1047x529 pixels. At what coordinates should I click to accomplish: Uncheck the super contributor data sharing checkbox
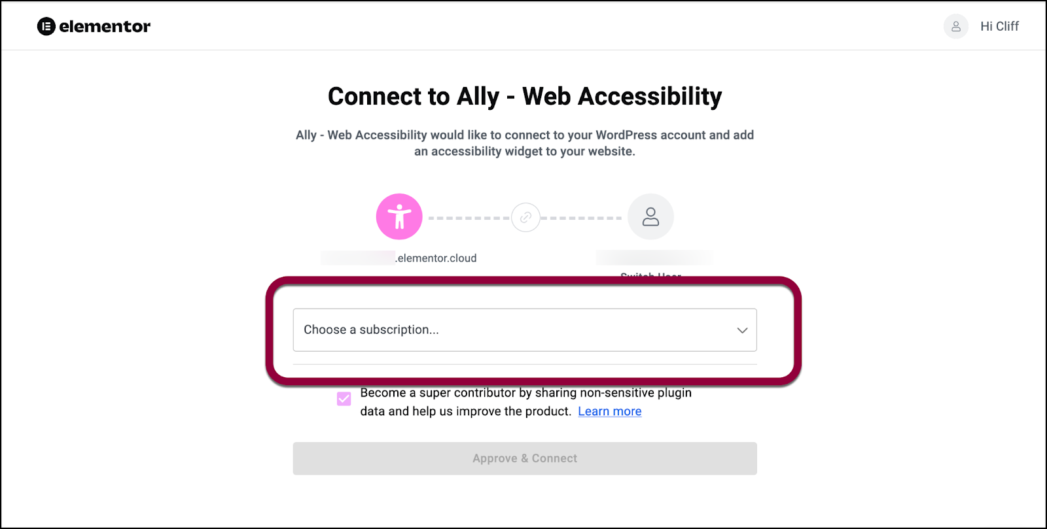[x=344, y=399]
